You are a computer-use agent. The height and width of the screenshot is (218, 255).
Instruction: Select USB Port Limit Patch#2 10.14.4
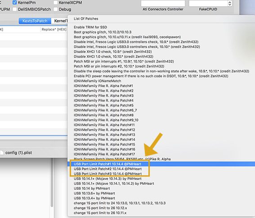(x=161, y=169)
